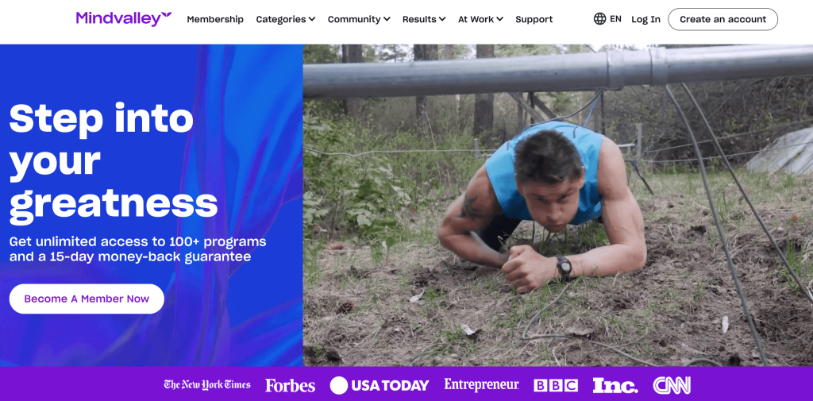This screenshot has height=401, width=813.
Task: Open the Results dropdown chevron
Action: pos(441,19)
